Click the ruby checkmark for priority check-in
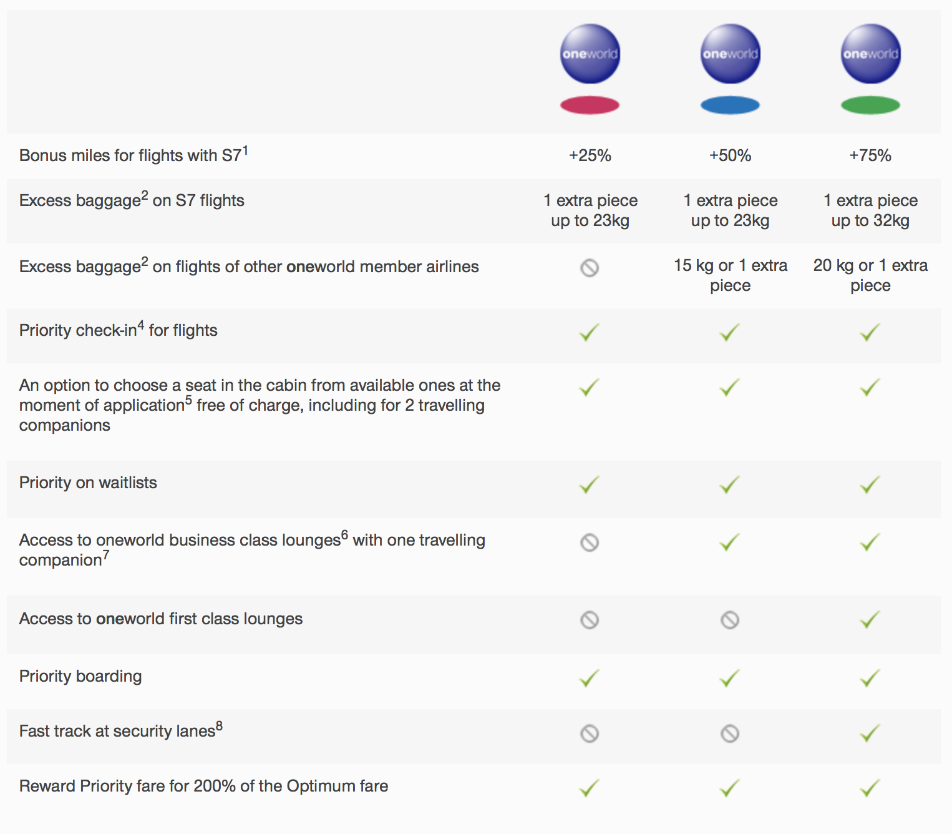 point(589,332)
